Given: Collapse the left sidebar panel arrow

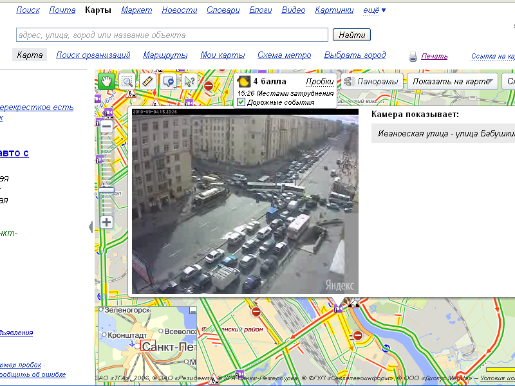Looking at the screenshot, I should point(91,226).
